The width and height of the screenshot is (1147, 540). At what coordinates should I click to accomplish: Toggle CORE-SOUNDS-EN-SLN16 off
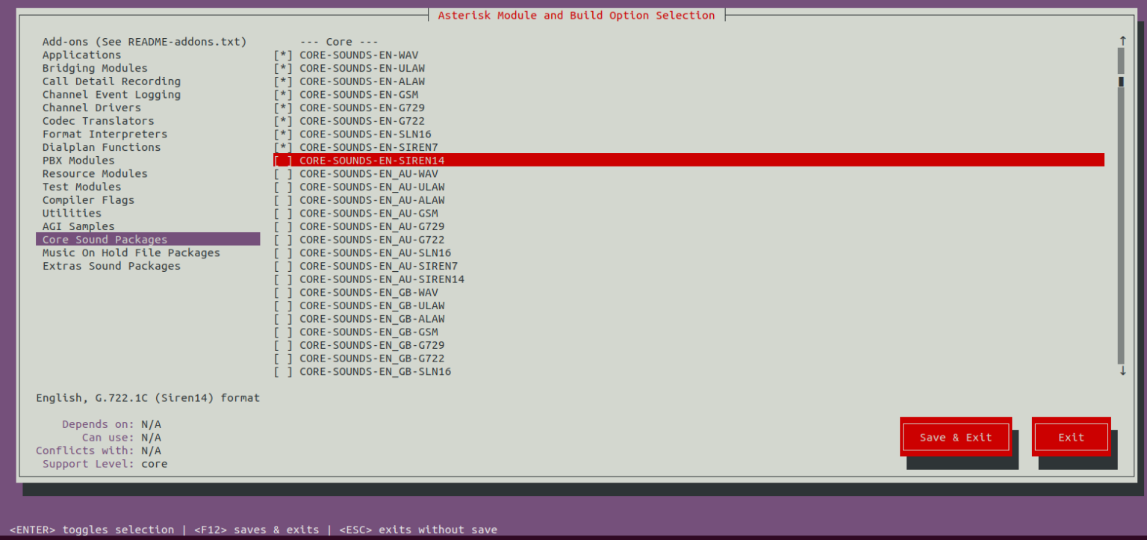coord(366,134)
